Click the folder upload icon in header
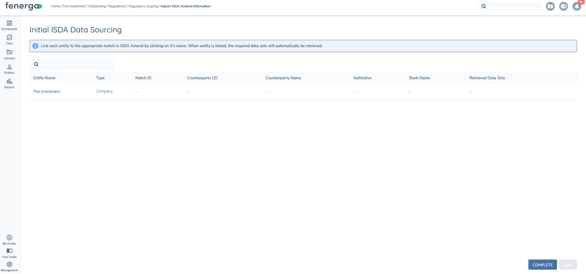Viewport: 586px width, 274px height. click(563, 6)
